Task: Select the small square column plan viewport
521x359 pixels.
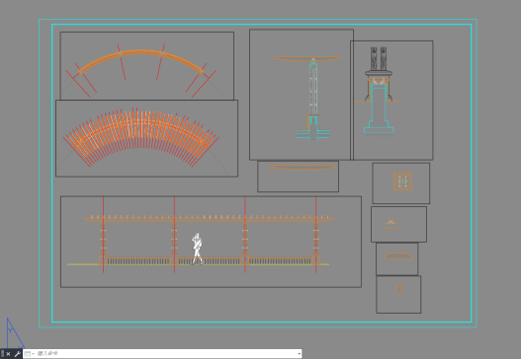Action: 401,183
